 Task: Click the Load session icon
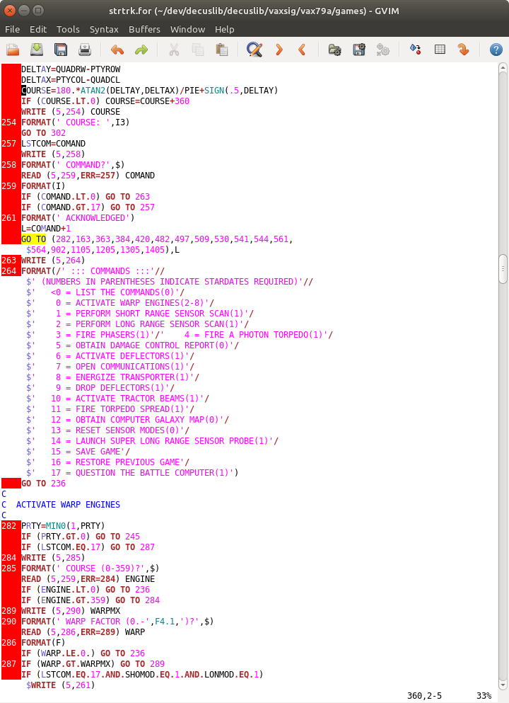(x=334, y=50)
